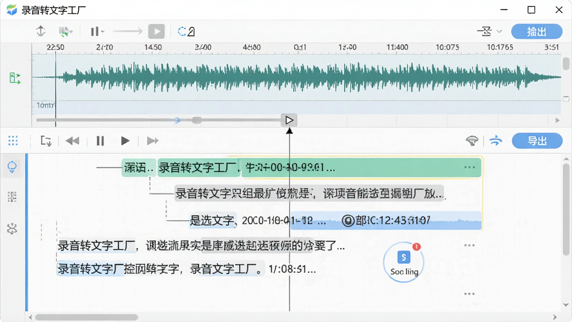Select the lightbulb icon in the left sidebar
The width and height of the screenshot is (572, 322).
pyautogui.click(x=12, y=167)
